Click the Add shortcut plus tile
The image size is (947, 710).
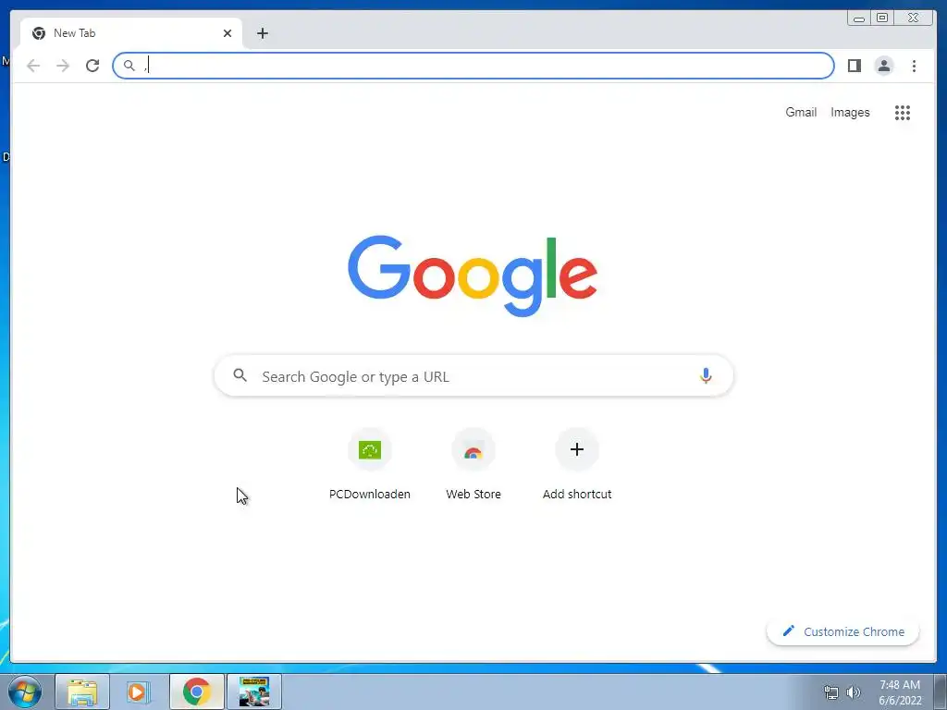[577, 465]
